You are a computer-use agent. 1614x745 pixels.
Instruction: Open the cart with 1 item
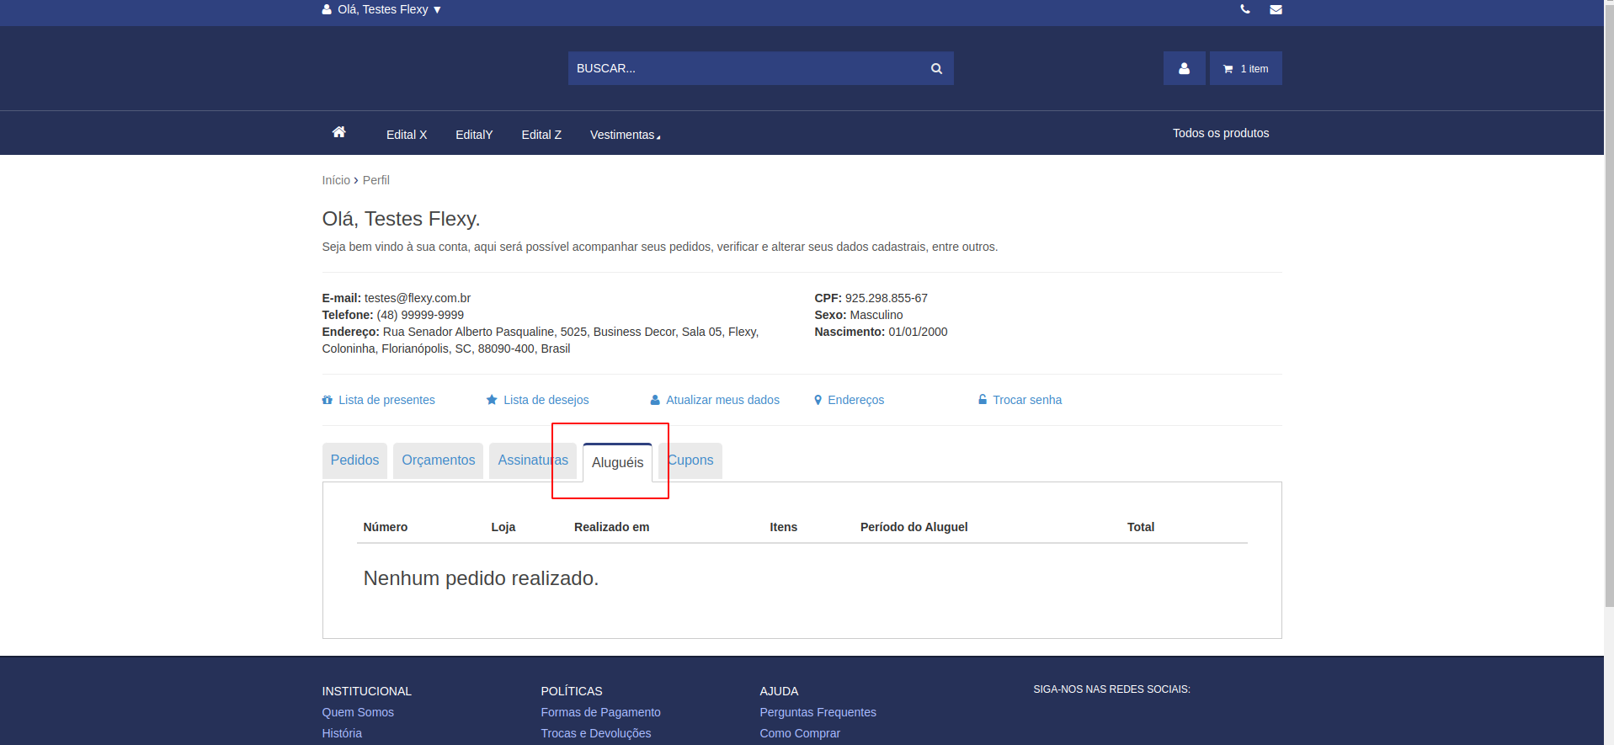click(x=1246, y=68)
